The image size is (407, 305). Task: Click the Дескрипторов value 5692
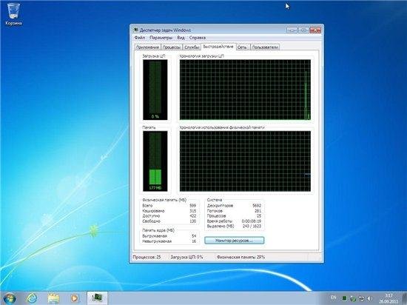257,205
